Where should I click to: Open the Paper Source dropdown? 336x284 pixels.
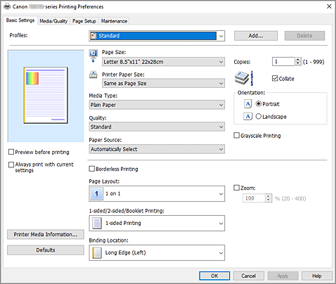click(x=157, y=149)
